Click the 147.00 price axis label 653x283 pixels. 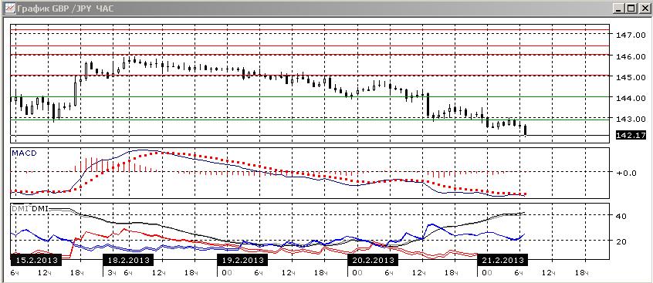click(x=631, y=35)
